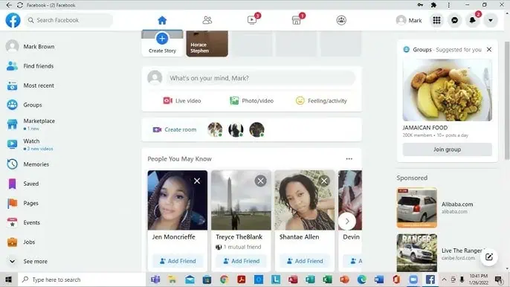
Task: Open Chrome from the taskbar
Action: 224,280
